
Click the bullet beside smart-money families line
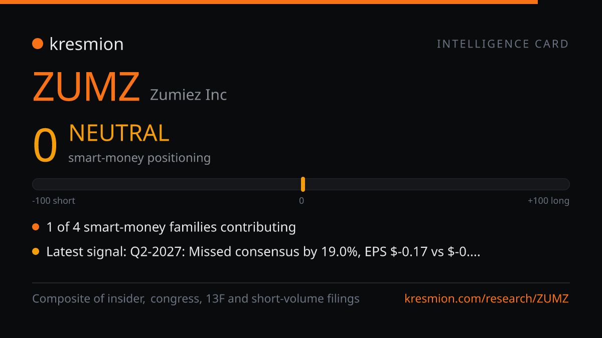36,227
